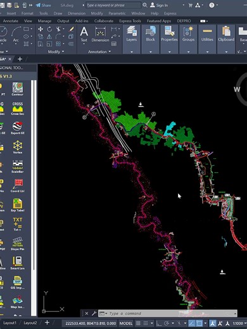Image resolution: width=247 pixels, height=329 pixels.
Task: Click the Dimension tool
Action: [x=100, y=34]
